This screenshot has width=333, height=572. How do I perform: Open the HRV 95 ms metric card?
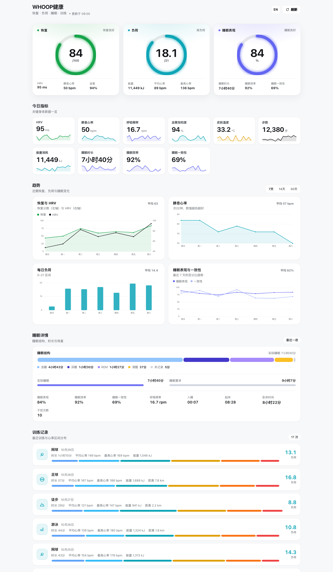pos(53,131)
